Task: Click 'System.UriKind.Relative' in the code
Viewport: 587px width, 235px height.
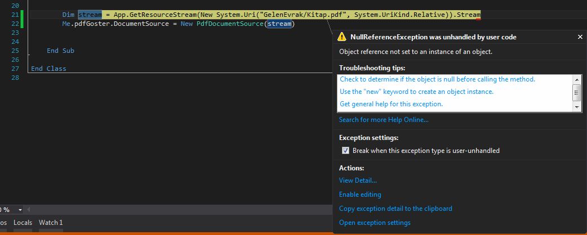Action: click(x=400, y=15)
